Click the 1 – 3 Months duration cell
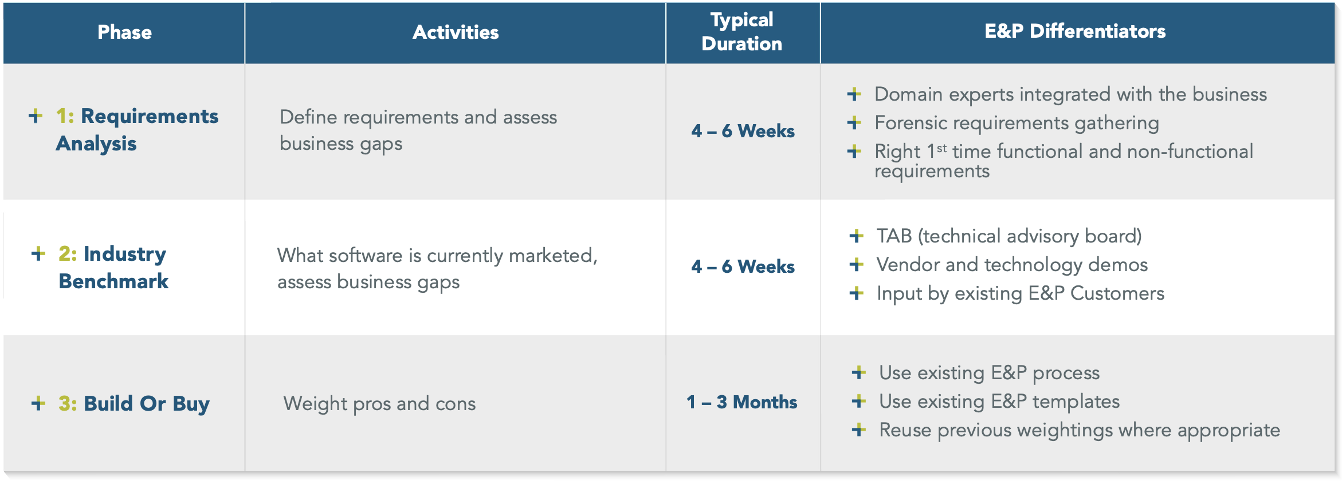The height and width of the screenshot is (485, 1342). (x=742, y=402)
